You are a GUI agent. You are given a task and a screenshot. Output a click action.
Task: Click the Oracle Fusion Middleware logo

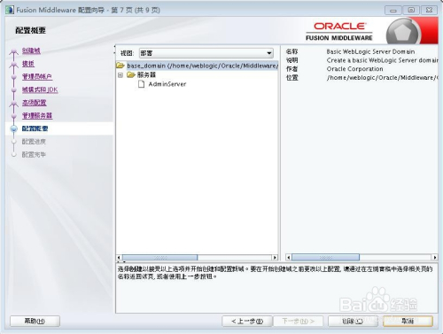(x=339, y=31)
